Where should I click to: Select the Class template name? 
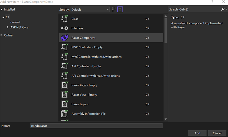coord(75,19)
